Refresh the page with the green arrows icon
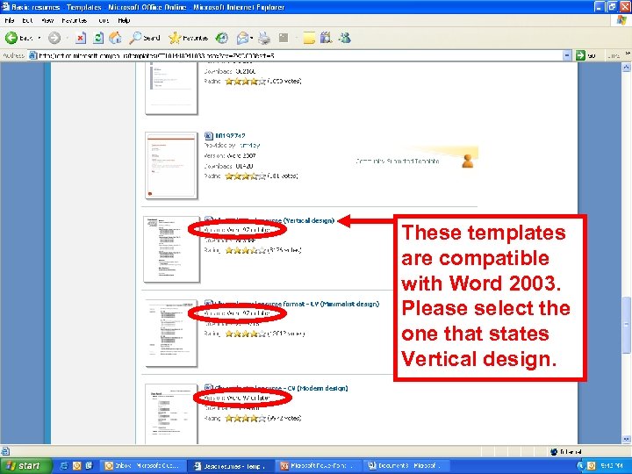 pos(98,38)
